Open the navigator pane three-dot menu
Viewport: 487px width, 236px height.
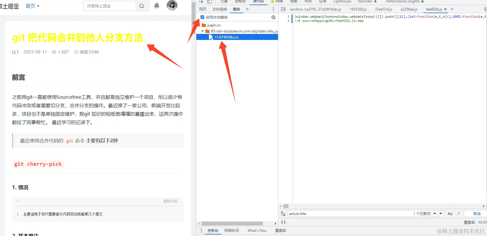(x=273, y=9)
